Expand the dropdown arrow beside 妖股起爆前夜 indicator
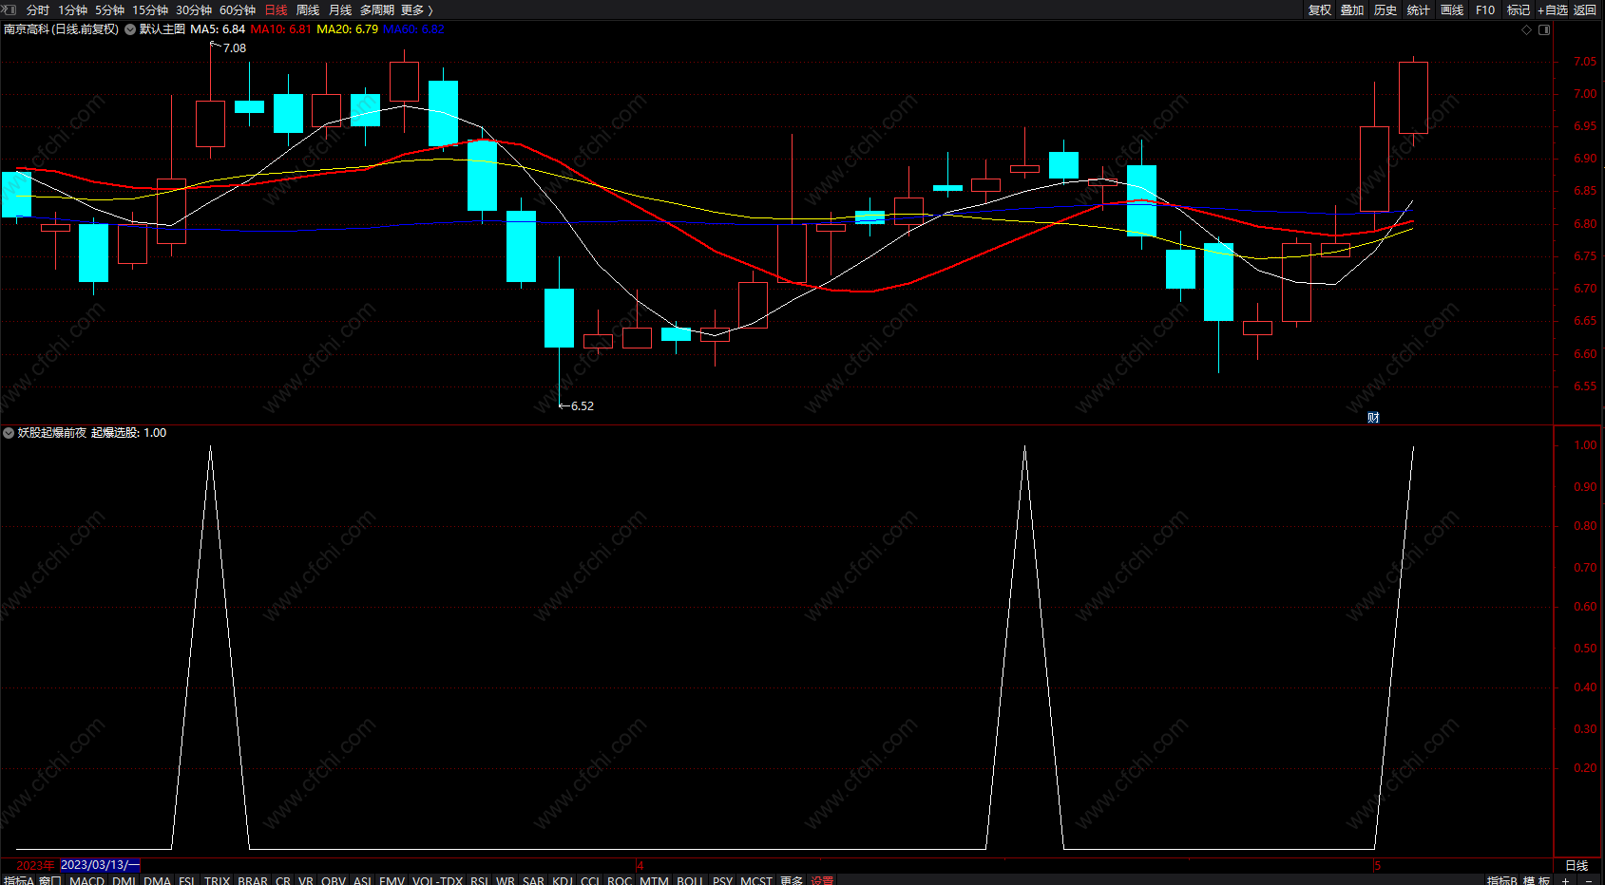 [9, 433]
